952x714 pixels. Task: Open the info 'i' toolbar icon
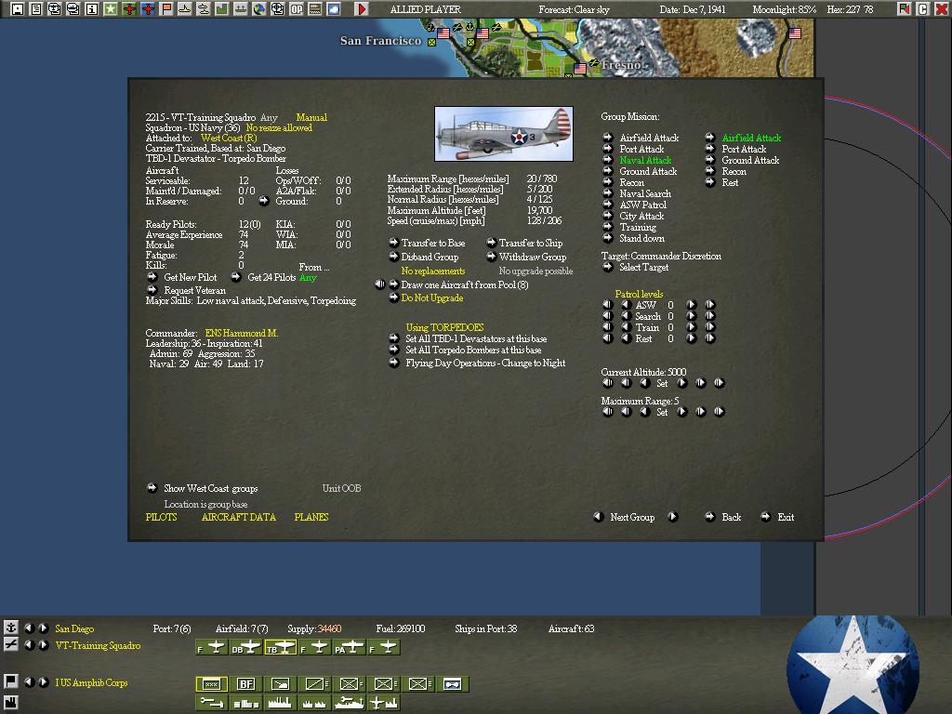92,9
